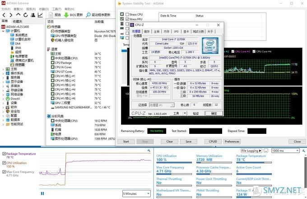The width and height of the screenshot is (307, 199).
Task: Click the FPU icon beside Stress FPU
Action: [122, 19]
